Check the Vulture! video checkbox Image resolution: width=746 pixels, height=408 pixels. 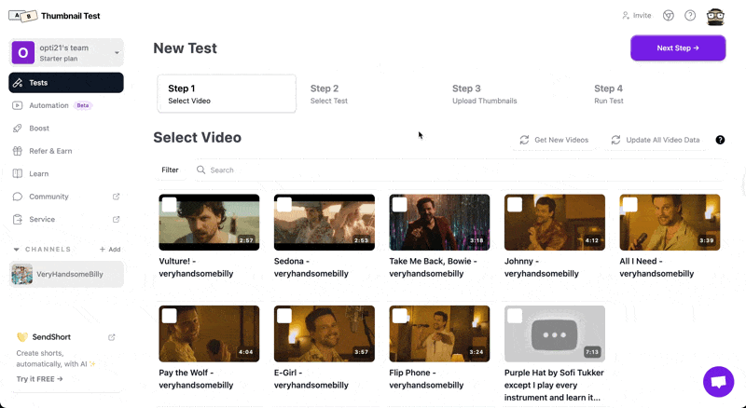point(170,205)
